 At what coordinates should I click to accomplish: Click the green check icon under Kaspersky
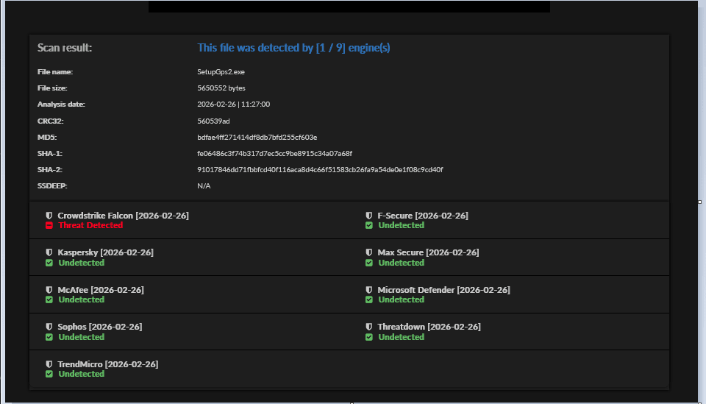coord(49,263)
